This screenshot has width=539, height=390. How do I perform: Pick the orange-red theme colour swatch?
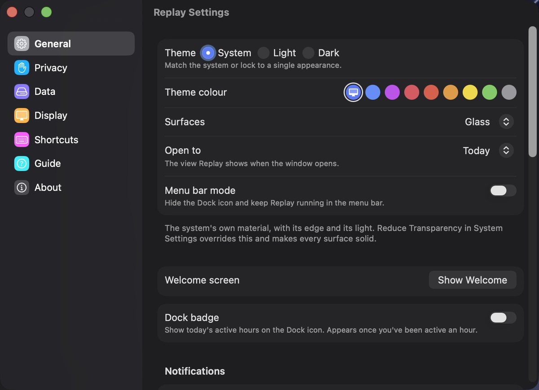[431, 93]
